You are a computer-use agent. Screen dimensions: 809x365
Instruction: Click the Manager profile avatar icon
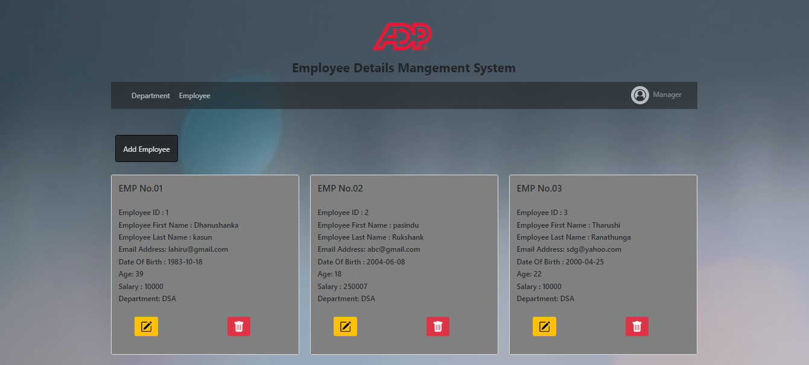point(640,95)
